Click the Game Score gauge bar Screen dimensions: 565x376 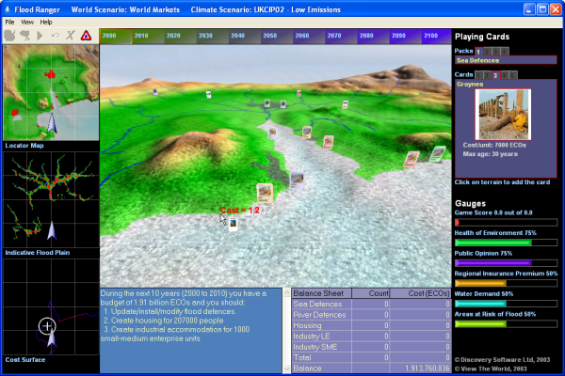pos(506,223)
